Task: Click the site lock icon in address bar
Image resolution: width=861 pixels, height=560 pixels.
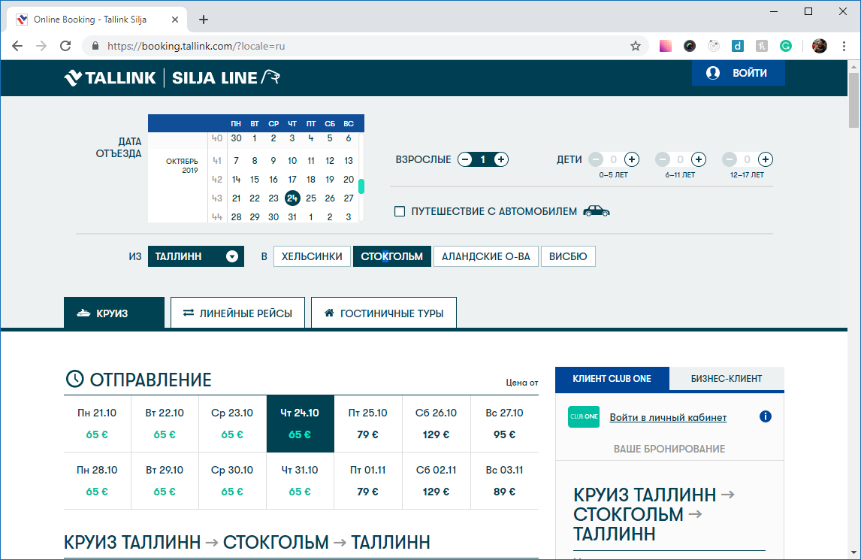Action: click(95, 46)
